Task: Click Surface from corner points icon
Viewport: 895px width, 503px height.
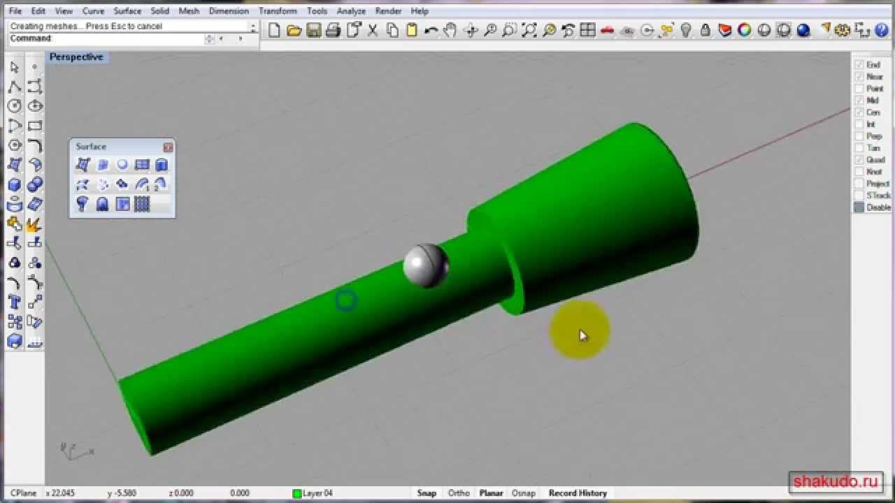Action: pyautogui.click(x=83, y=165)
